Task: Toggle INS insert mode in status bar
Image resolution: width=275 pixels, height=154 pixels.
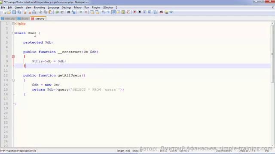Action: 267,151
